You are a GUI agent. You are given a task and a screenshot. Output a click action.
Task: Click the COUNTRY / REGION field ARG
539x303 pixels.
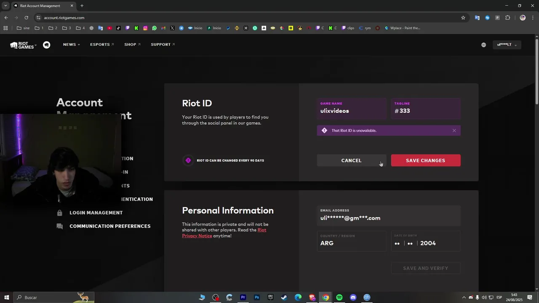[x=352, y=241]
